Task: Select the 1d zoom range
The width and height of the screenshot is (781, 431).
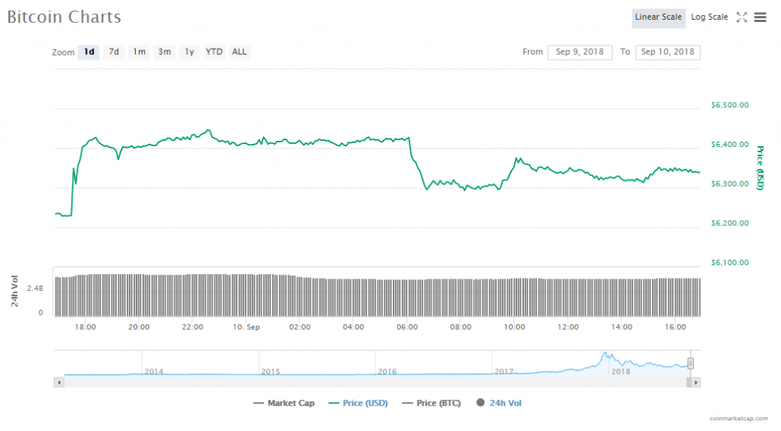Action: 89,52
